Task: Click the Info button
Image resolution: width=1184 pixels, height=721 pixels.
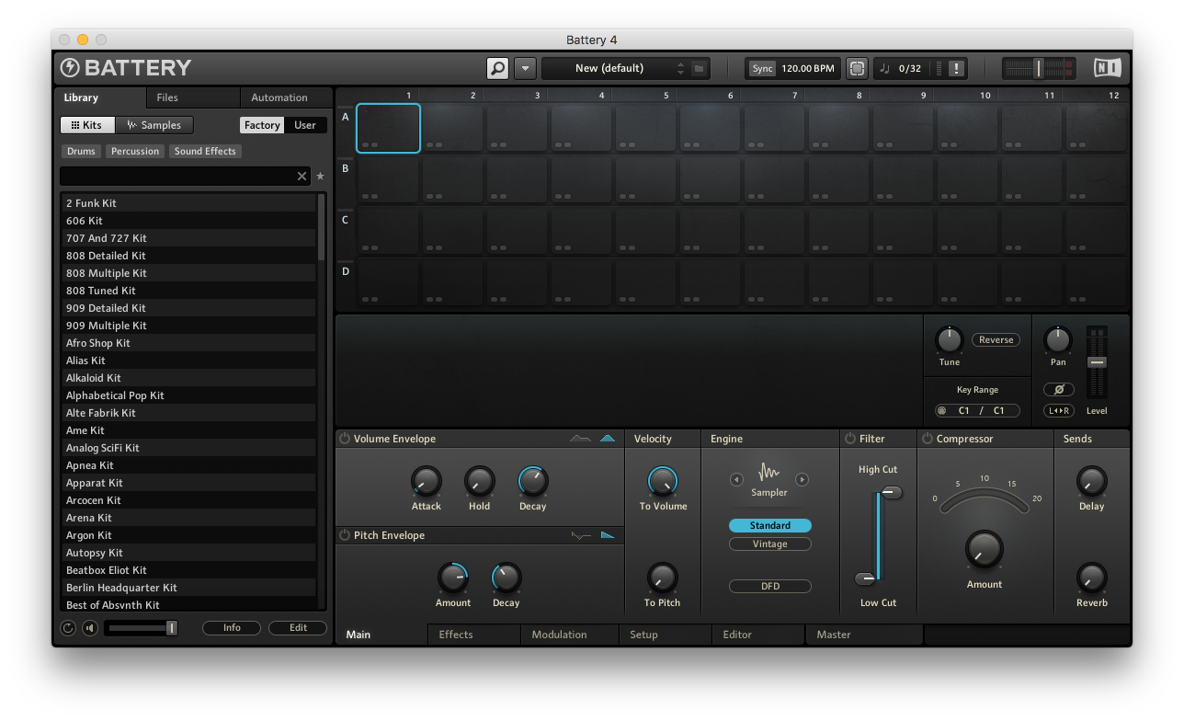Action: tap(232, 628)
